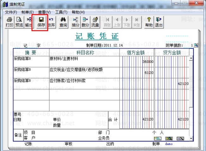Open the 工具(T) menu
This screenshot has height=151, width=206.
click(x=61, y=12)
